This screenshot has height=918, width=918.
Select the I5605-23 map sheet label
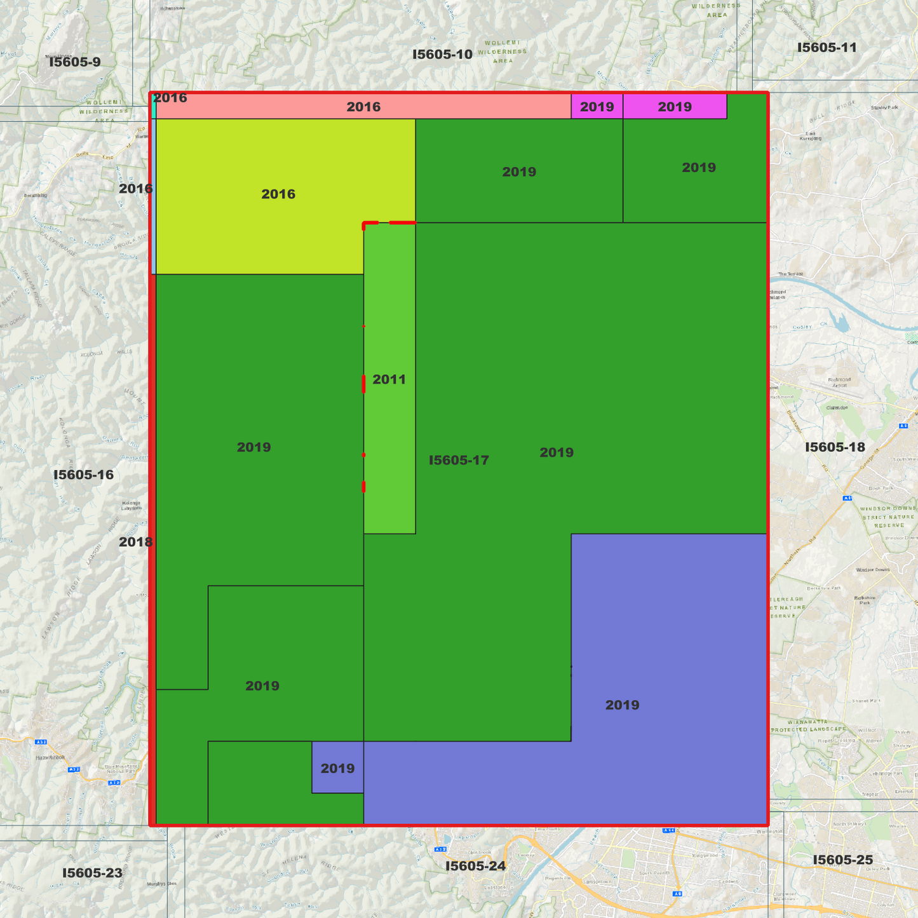point(92,874)
